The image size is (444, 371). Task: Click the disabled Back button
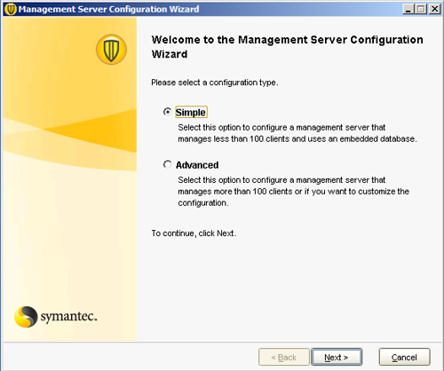[284, 357]
